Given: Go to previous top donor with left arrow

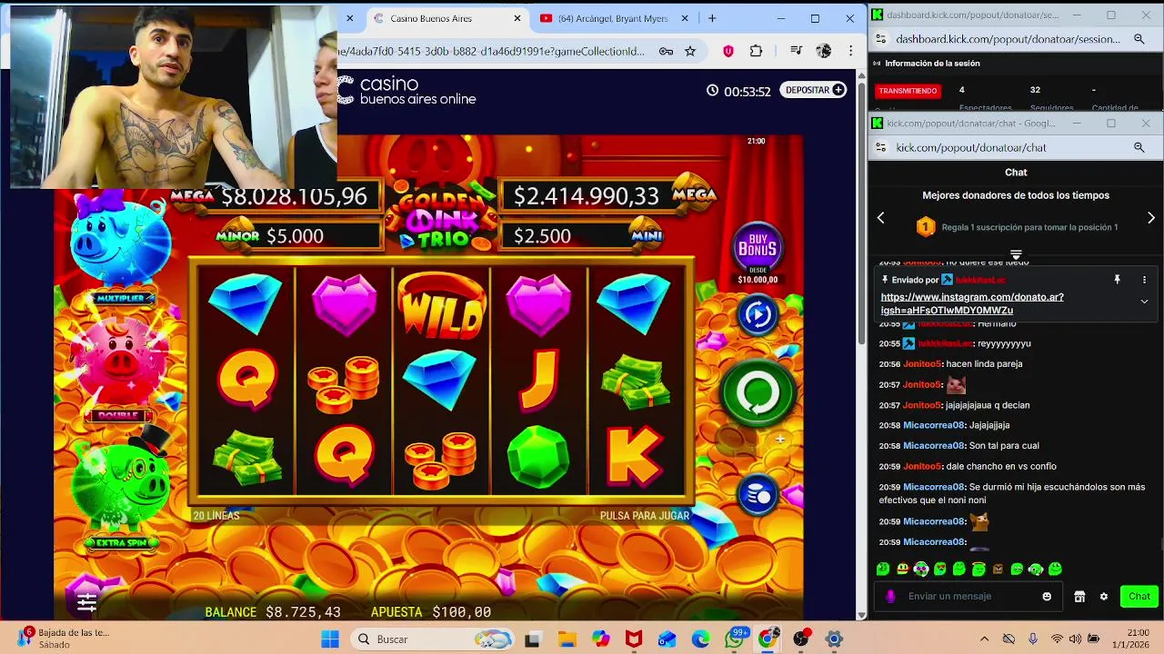Looking at the screenshot, I should [x=880, y=218].
